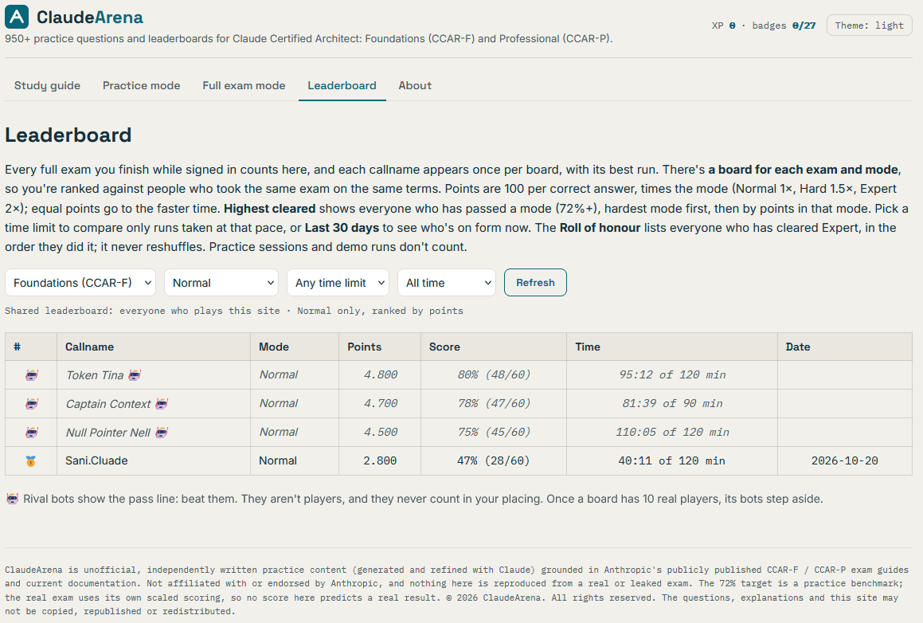Image resolution: width=923 pixels, height=623 pixels.
Task: Expand the Any time limit dropdown
Action: 338,283
